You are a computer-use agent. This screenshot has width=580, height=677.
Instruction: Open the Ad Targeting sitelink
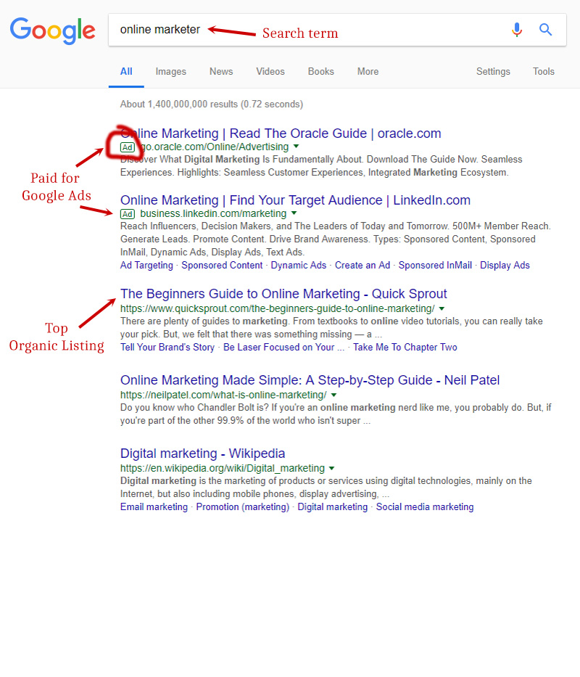(x=146, y=265)
